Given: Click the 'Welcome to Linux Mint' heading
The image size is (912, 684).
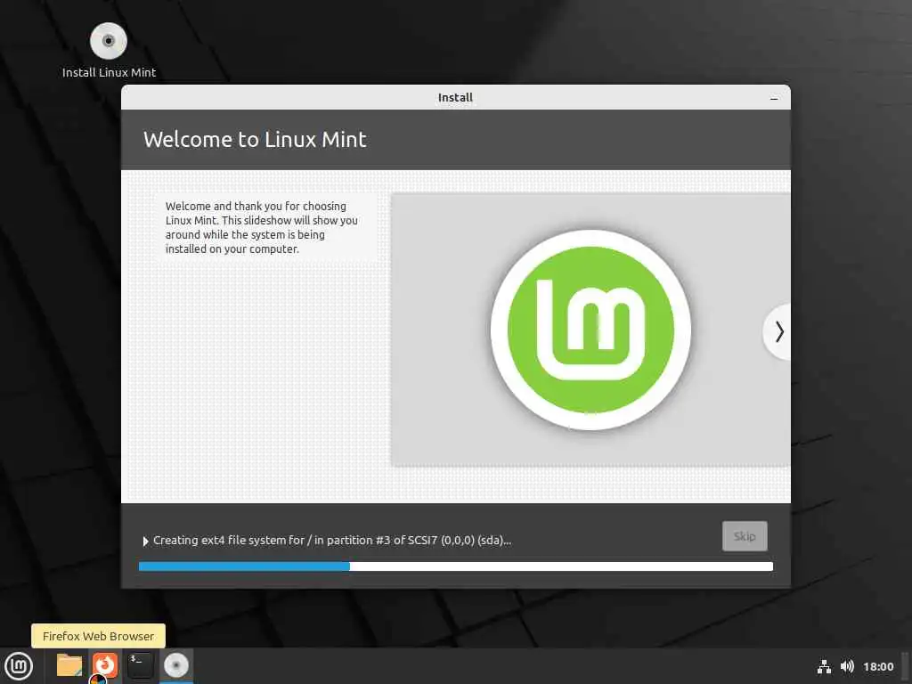Looking at the screenshot, I should point(255,140).
